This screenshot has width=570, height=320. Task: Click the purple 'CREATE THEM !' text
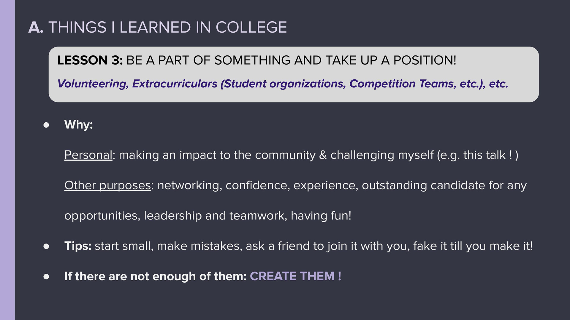(x=295, y=276)
